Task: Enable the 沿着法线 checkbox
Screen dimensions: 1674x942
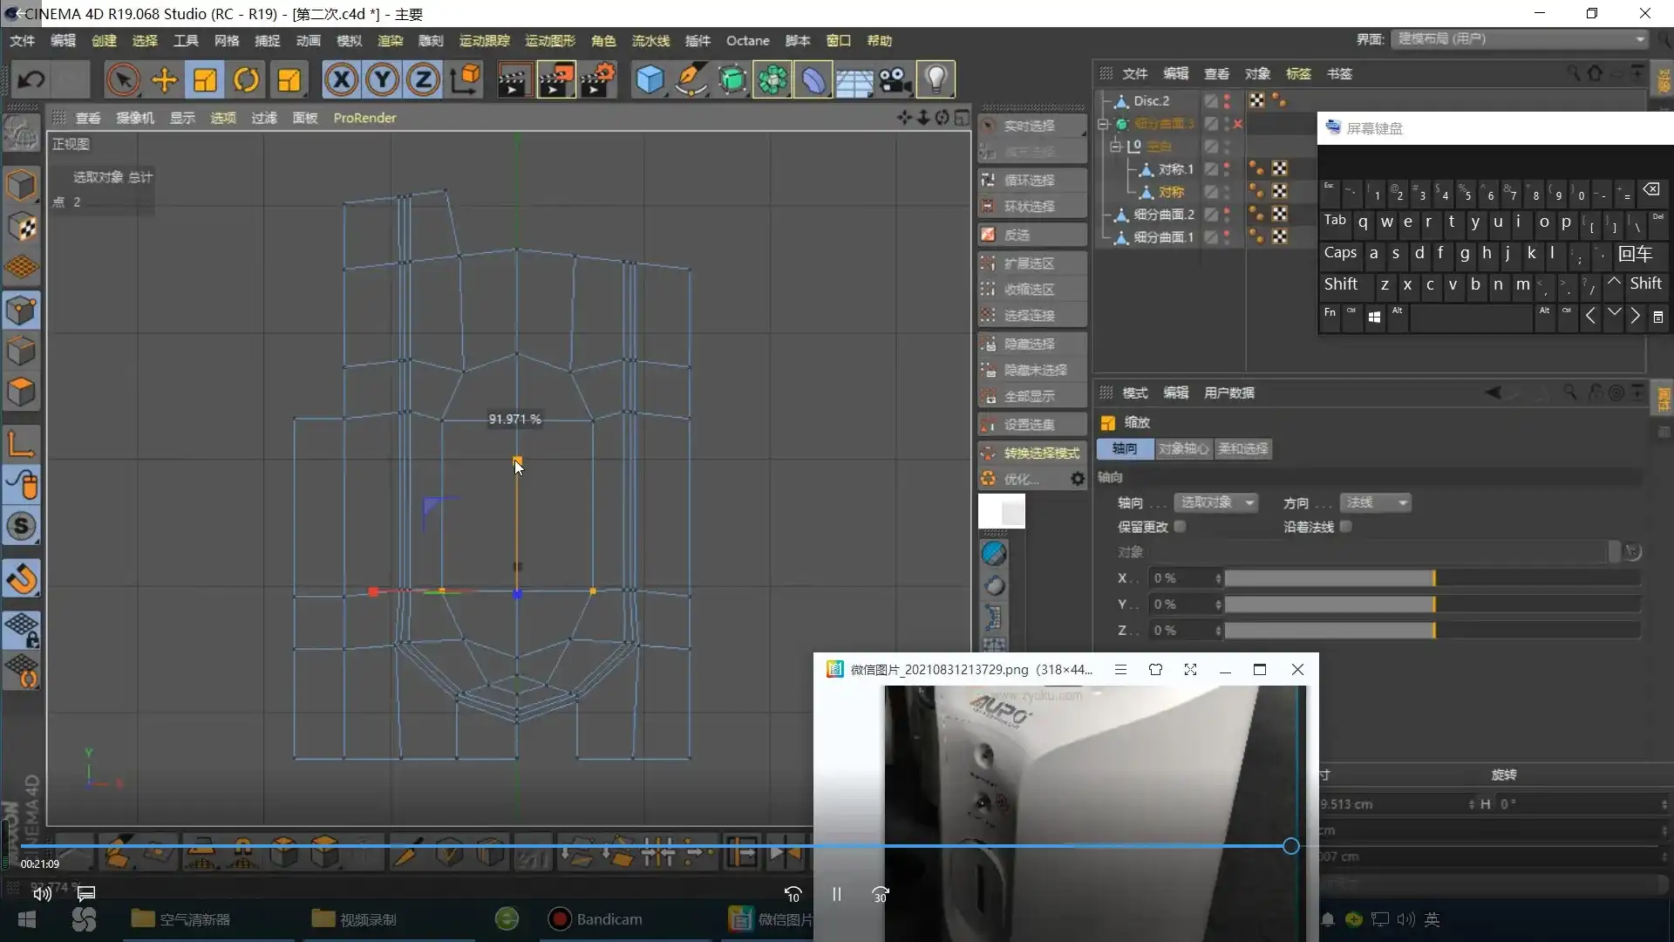Action: coord(1345,527)
